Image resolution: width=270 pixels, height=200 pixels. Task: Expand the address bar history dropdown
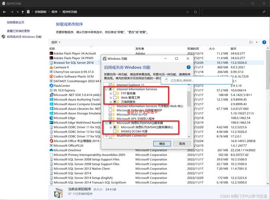click(x=188, y=12)
